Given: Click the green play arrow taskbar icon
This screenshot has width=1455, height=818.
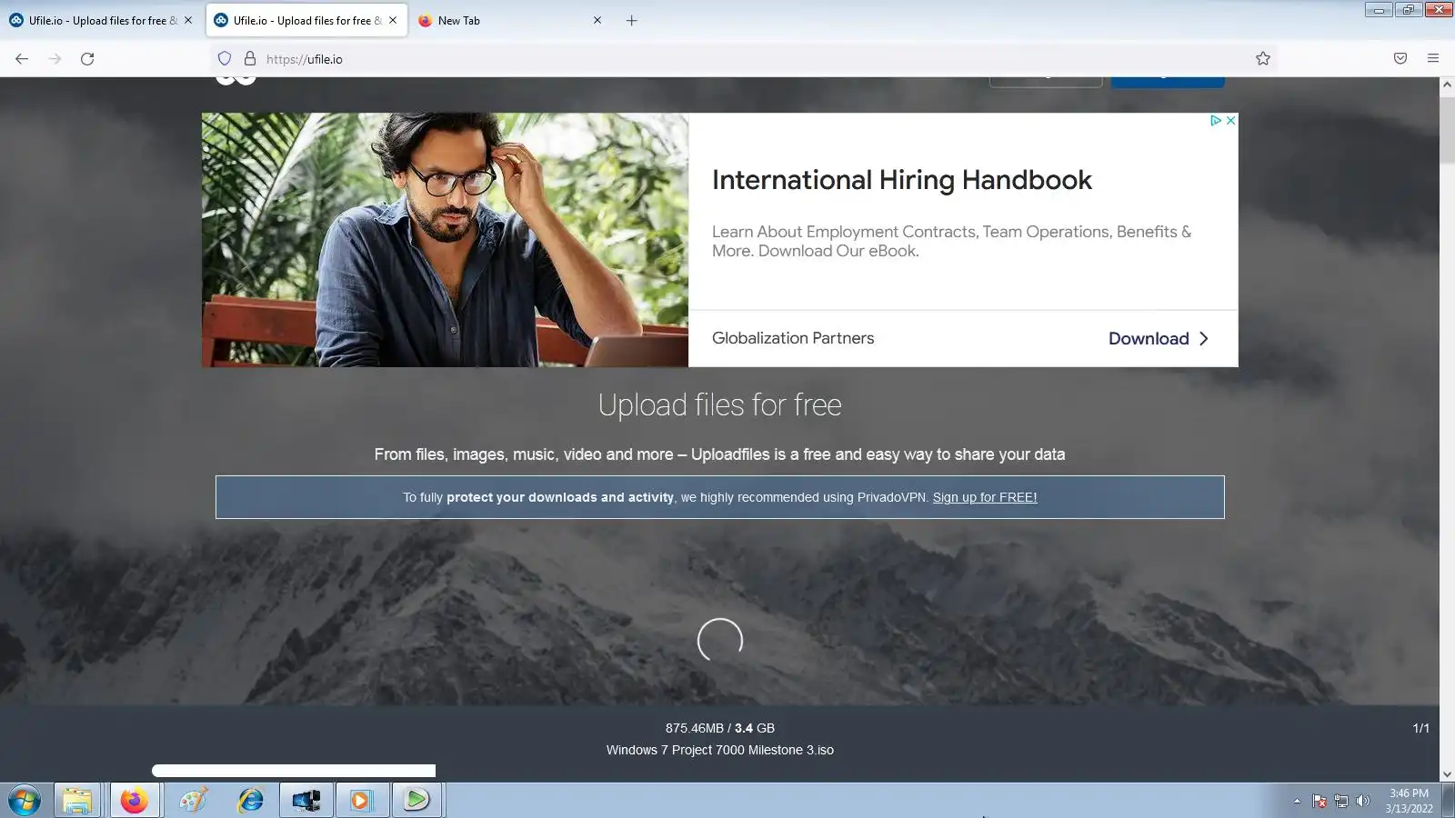Looking at the screenshot, I should click(416, 801).
